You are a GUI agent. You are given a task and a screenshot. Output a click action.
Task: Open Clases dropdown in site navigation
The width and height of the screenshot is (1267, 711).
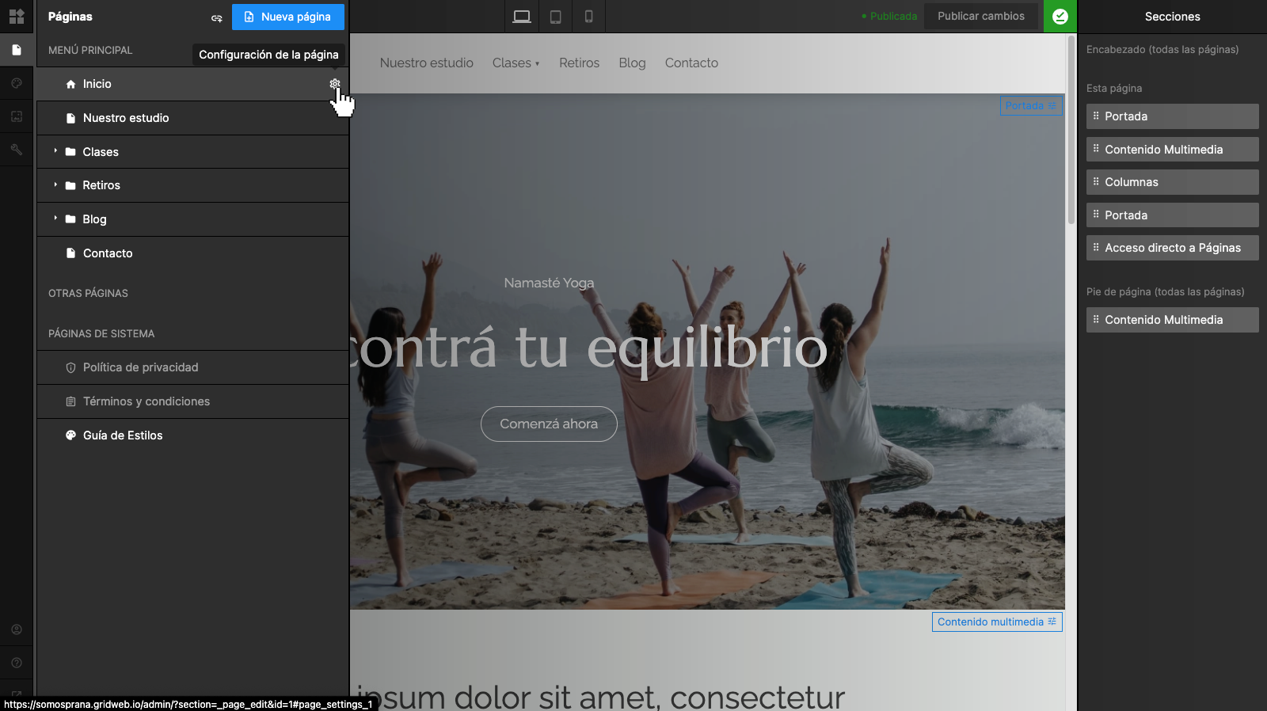tap(516, 63)
